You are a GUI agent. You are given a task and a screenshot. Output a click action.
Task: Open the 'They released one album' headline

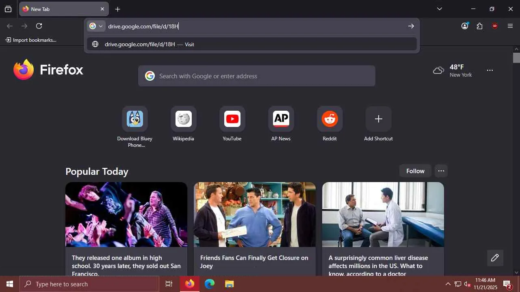(126, 266)
